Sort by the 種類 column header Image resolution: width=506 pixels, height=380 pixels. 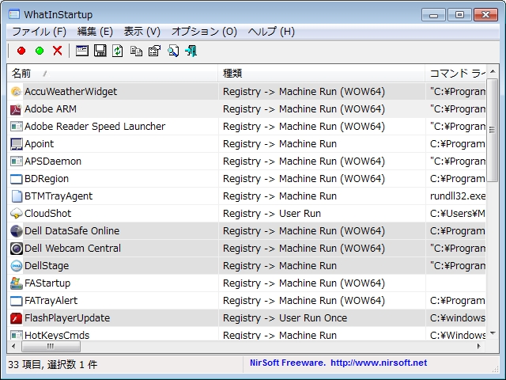(x=322, y=74)
